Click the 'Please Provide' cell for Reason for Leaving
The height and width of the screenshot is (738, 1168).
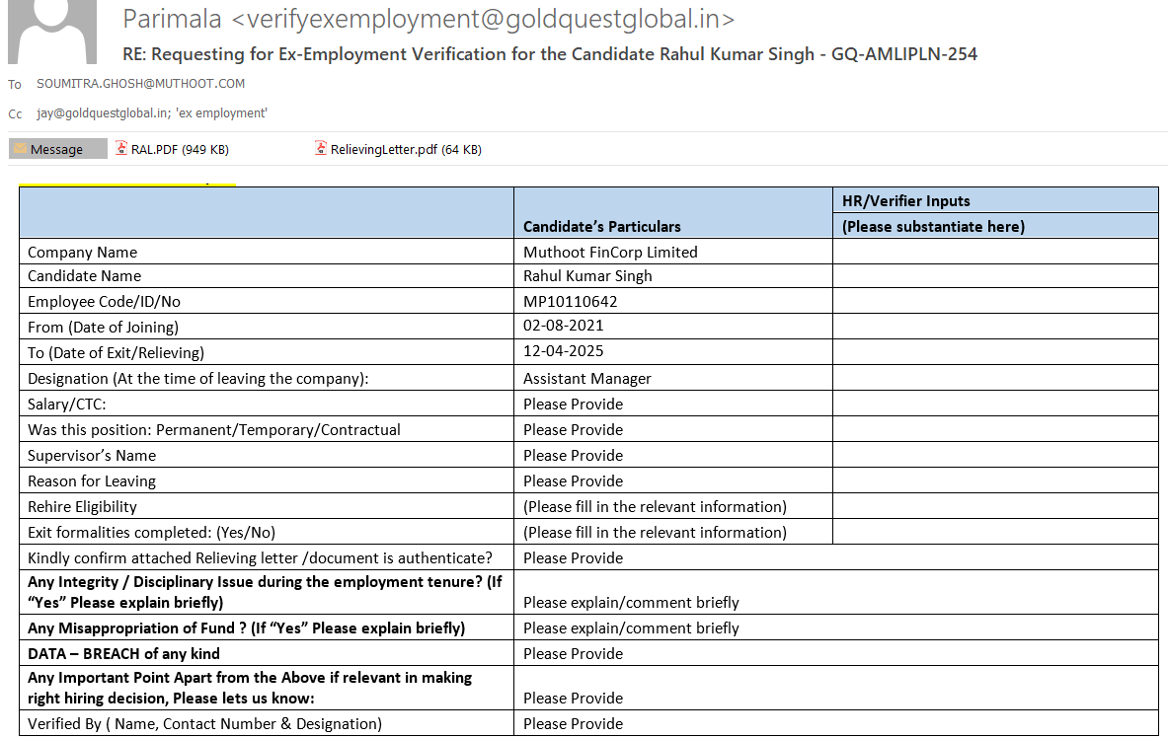tap(573, 481)
